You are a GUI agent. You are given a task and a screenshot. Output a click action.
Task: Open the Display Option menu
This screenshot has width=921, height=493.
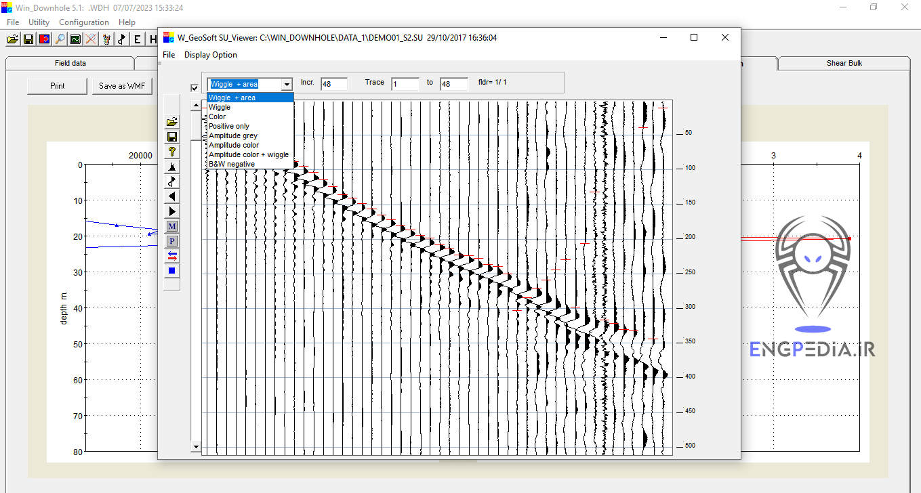[210, 55]
